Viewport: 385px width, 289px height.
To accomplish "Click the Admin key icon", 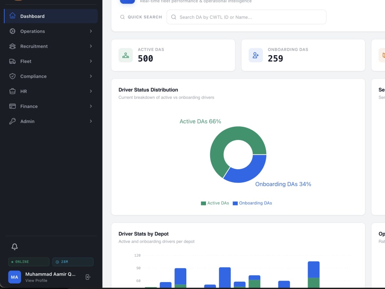I will click(x=12, y=121).
